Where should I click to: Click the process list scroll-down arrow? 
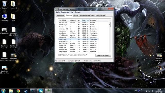pos(110,52)
